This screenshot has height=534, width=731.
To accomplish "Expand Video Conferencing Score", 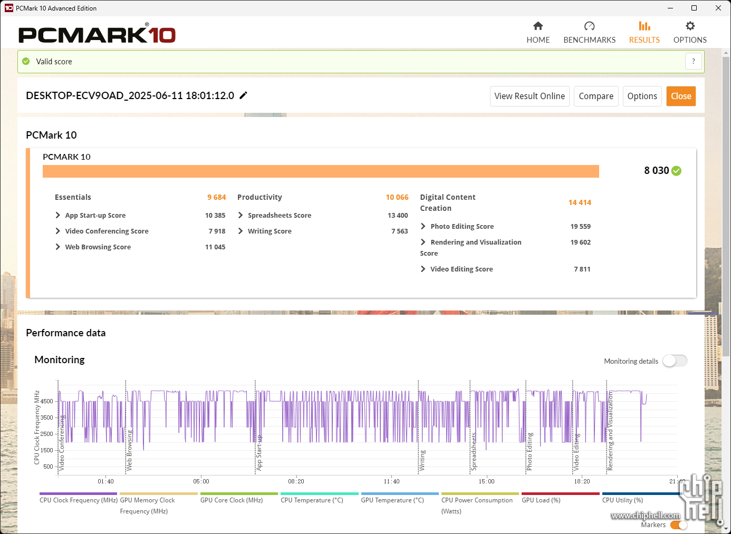I will tap(58, 231).
